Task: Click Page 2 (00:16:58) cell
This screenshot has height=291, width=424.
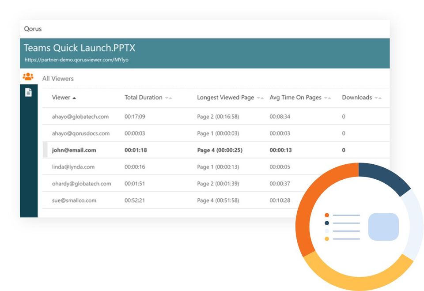Action: pos(218,117)
